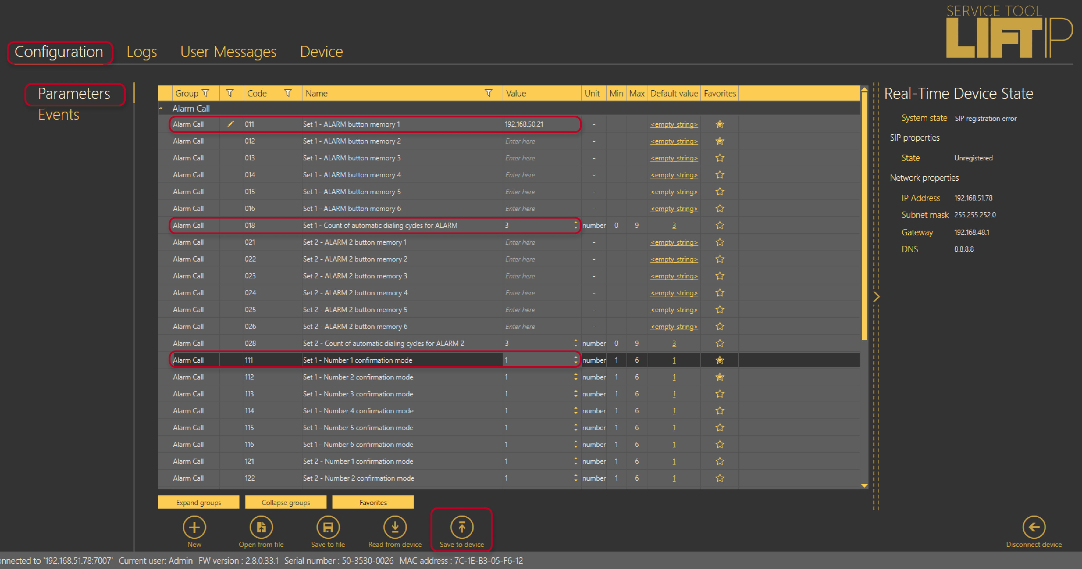Reset parameter 111 to default value 1
This screenshot has height=569, width=1082.
674,360
